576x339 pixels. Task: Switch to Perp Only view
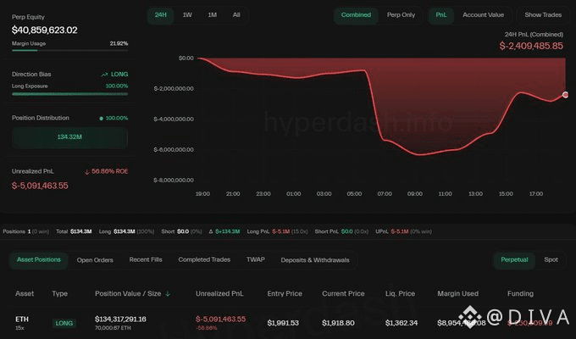click(x=401, y=15)
